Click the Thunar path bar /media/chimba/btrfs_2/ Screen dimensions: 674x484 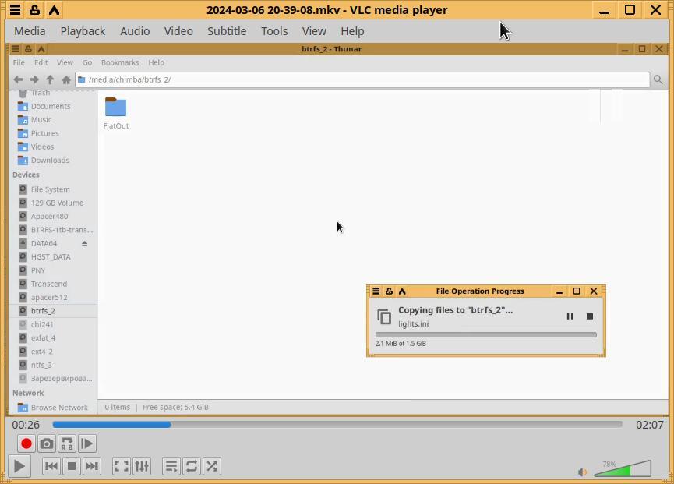[x=362, y=79]
